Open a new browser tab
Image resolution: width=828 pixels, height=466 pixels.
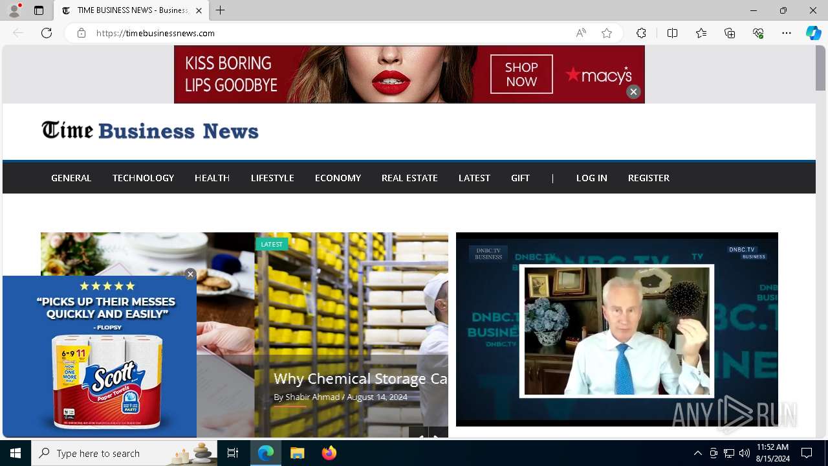pos(221,10)
